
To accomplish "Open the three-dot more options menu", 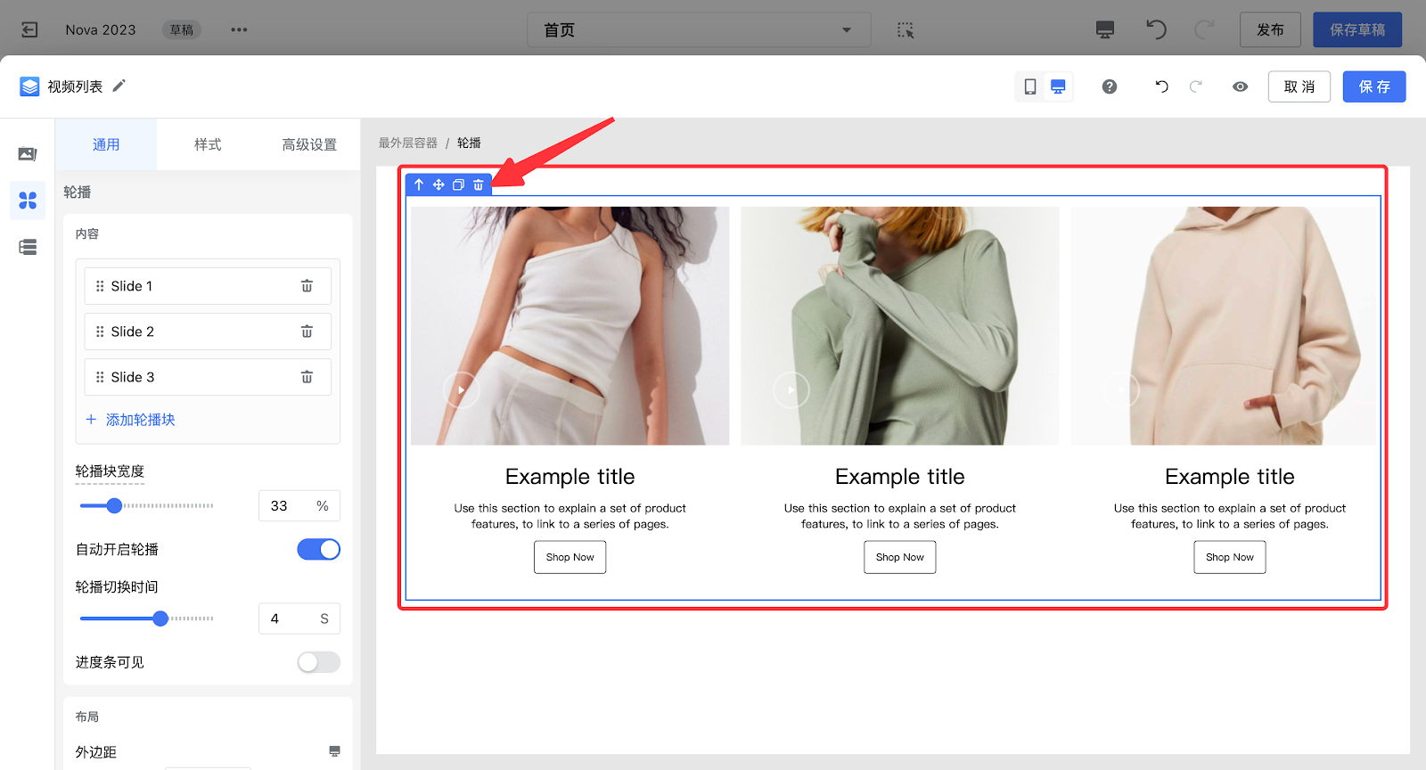I will tap(239, 30).
